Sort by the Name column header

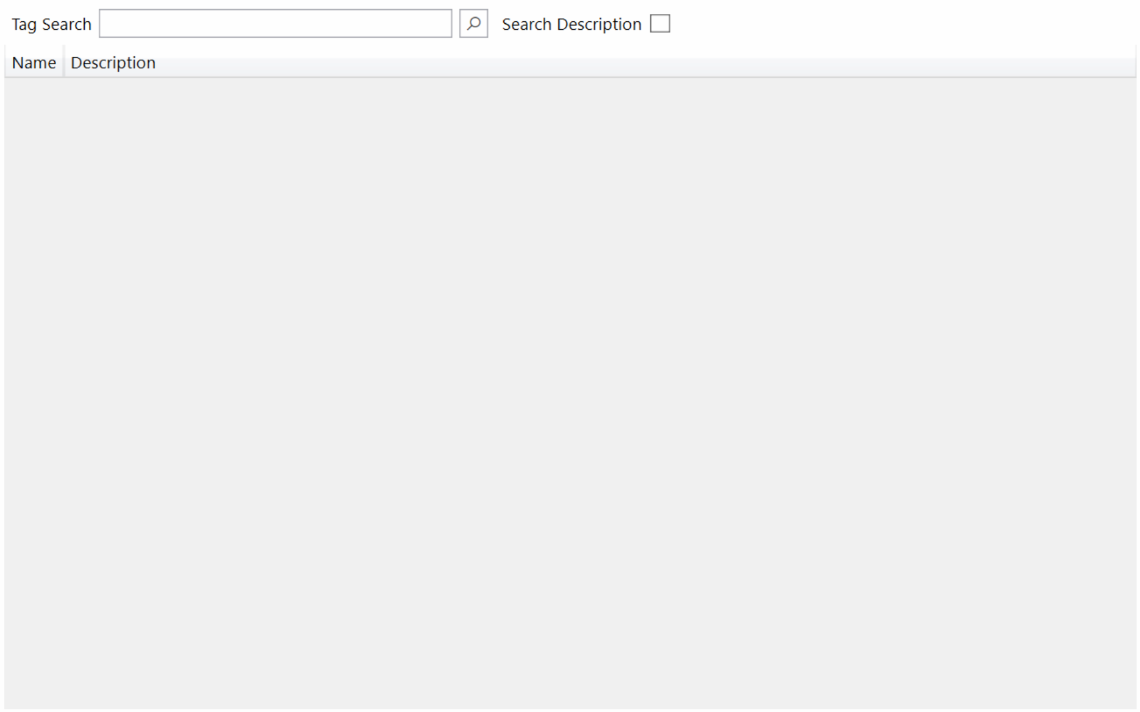point(34,63)
